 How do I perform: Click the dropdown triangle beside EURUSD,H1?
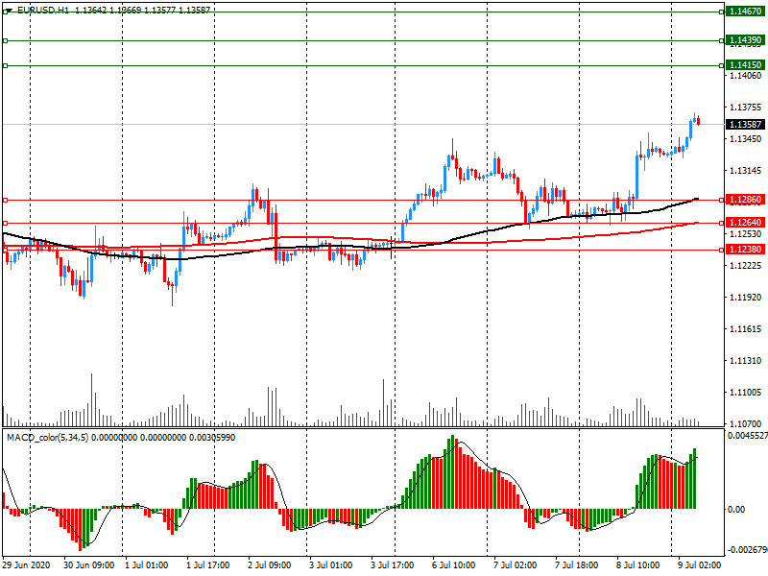point(8,10)
